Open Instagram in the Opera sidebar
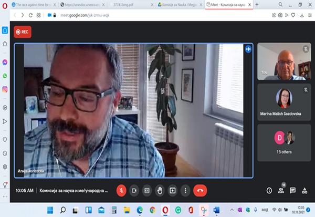This screenshot has width=315, height=217. click(x=5, y=89)
